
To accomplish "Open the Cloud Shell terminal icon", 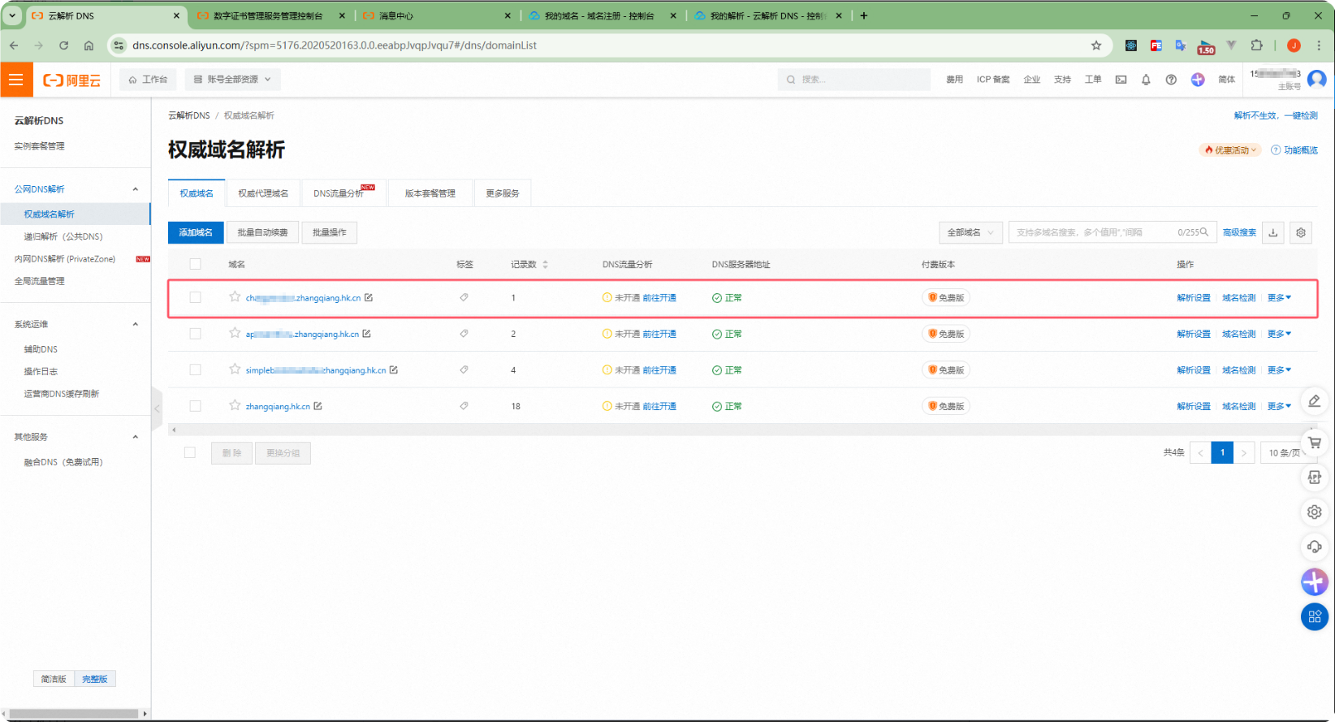I will pyautogui.click(x=1121, y=80).
